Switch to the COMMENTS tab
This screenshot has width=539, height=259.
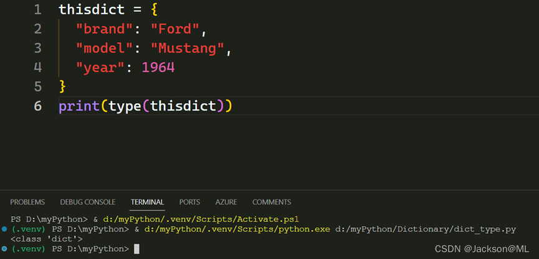(271, 202)
